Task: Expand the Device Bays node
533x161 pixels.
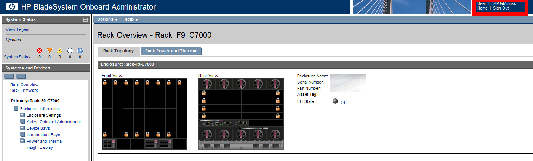Action: pos(22,128)
